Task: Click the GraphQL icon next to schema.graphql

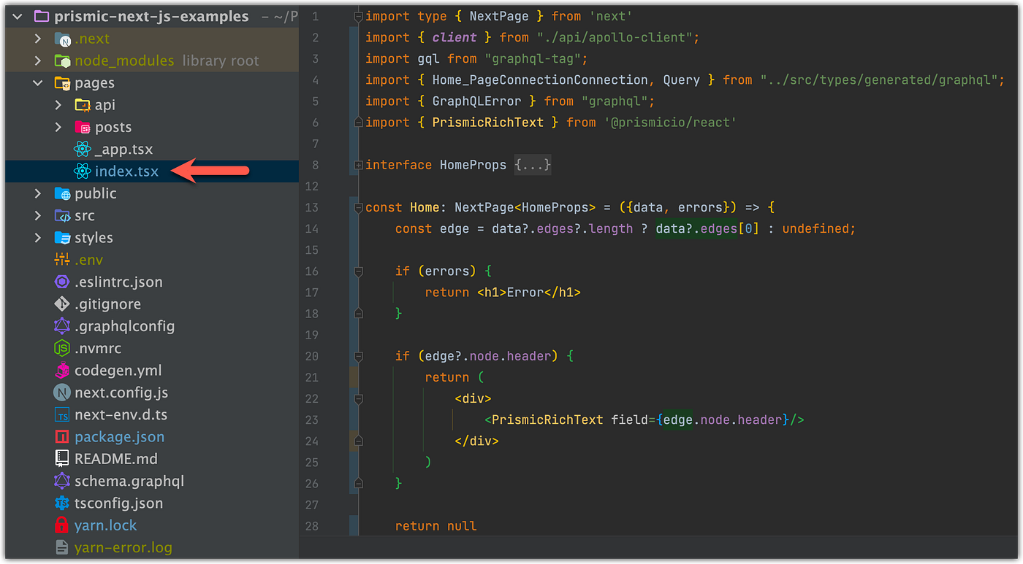Action: click(x=61, y=481)
